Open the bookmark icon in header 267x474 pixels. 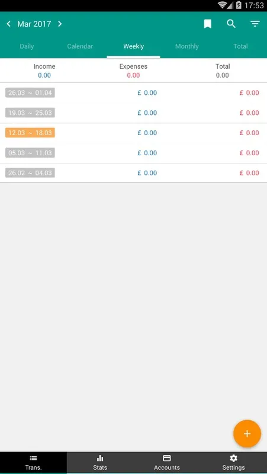(207, 24)
